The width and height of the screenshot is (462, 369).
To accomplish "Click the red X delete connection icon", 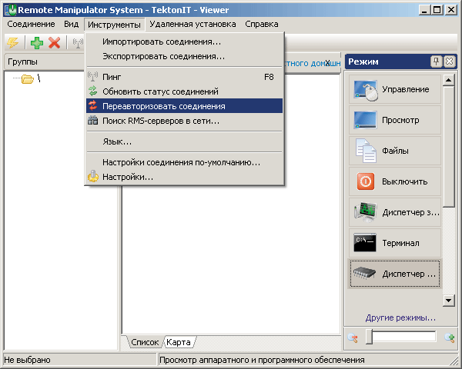I will (55, 43).
